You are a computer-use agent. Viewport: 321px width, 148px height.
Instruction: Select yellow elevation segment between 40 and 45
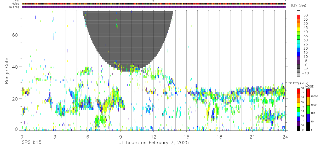[x=299, y=29]
